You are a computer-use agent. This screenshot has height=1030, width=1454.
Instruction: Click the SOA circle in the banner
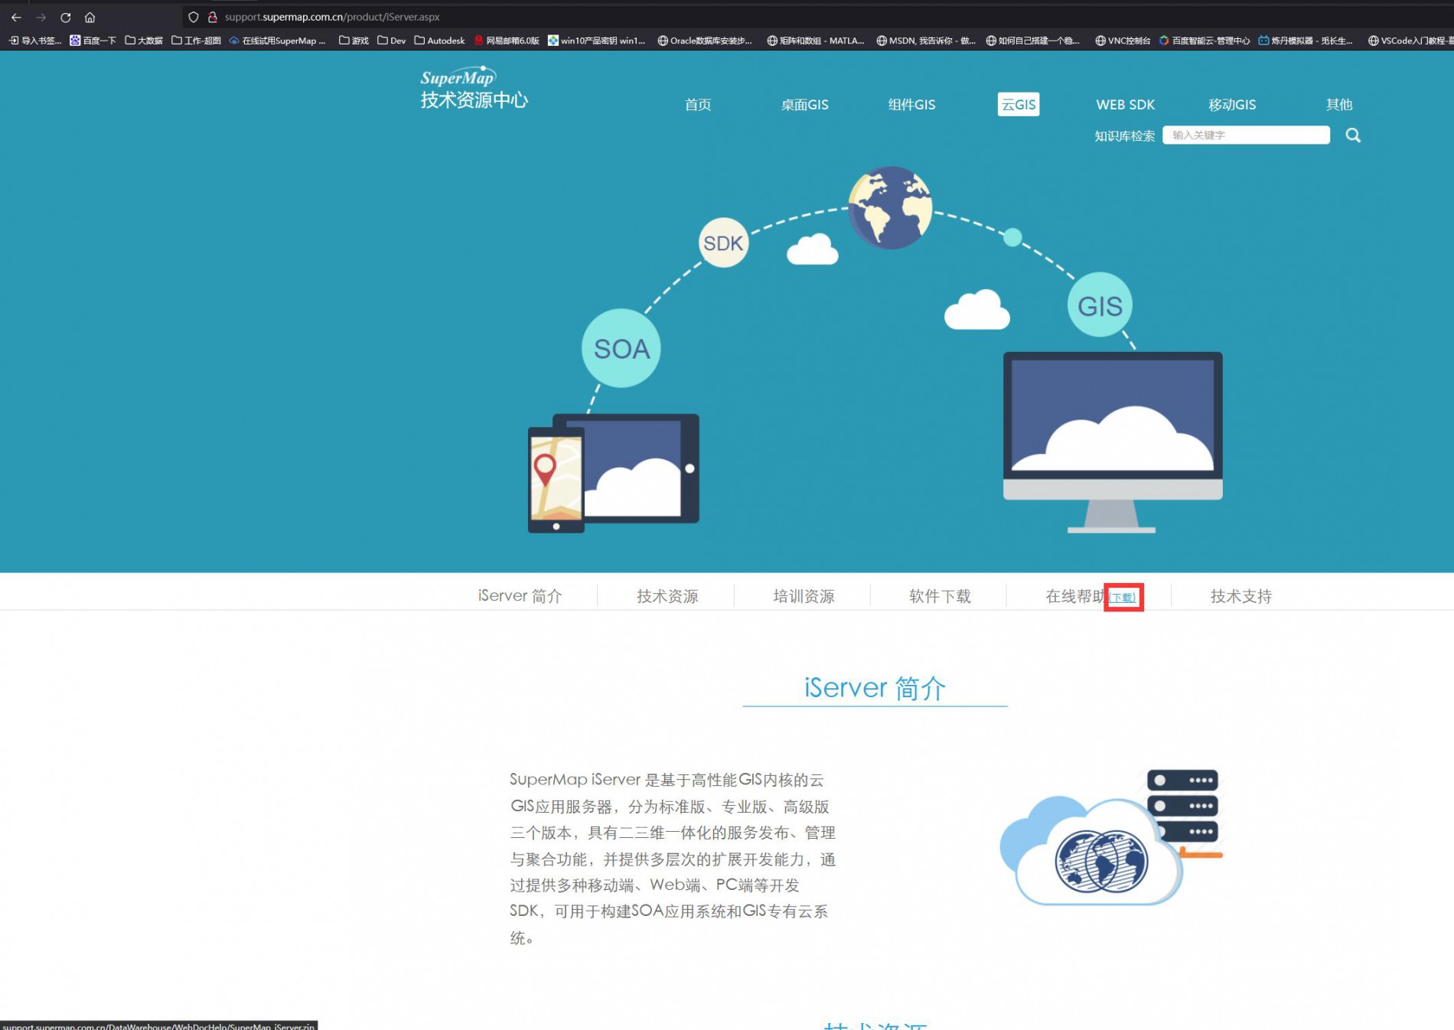[x=621, y=348]
